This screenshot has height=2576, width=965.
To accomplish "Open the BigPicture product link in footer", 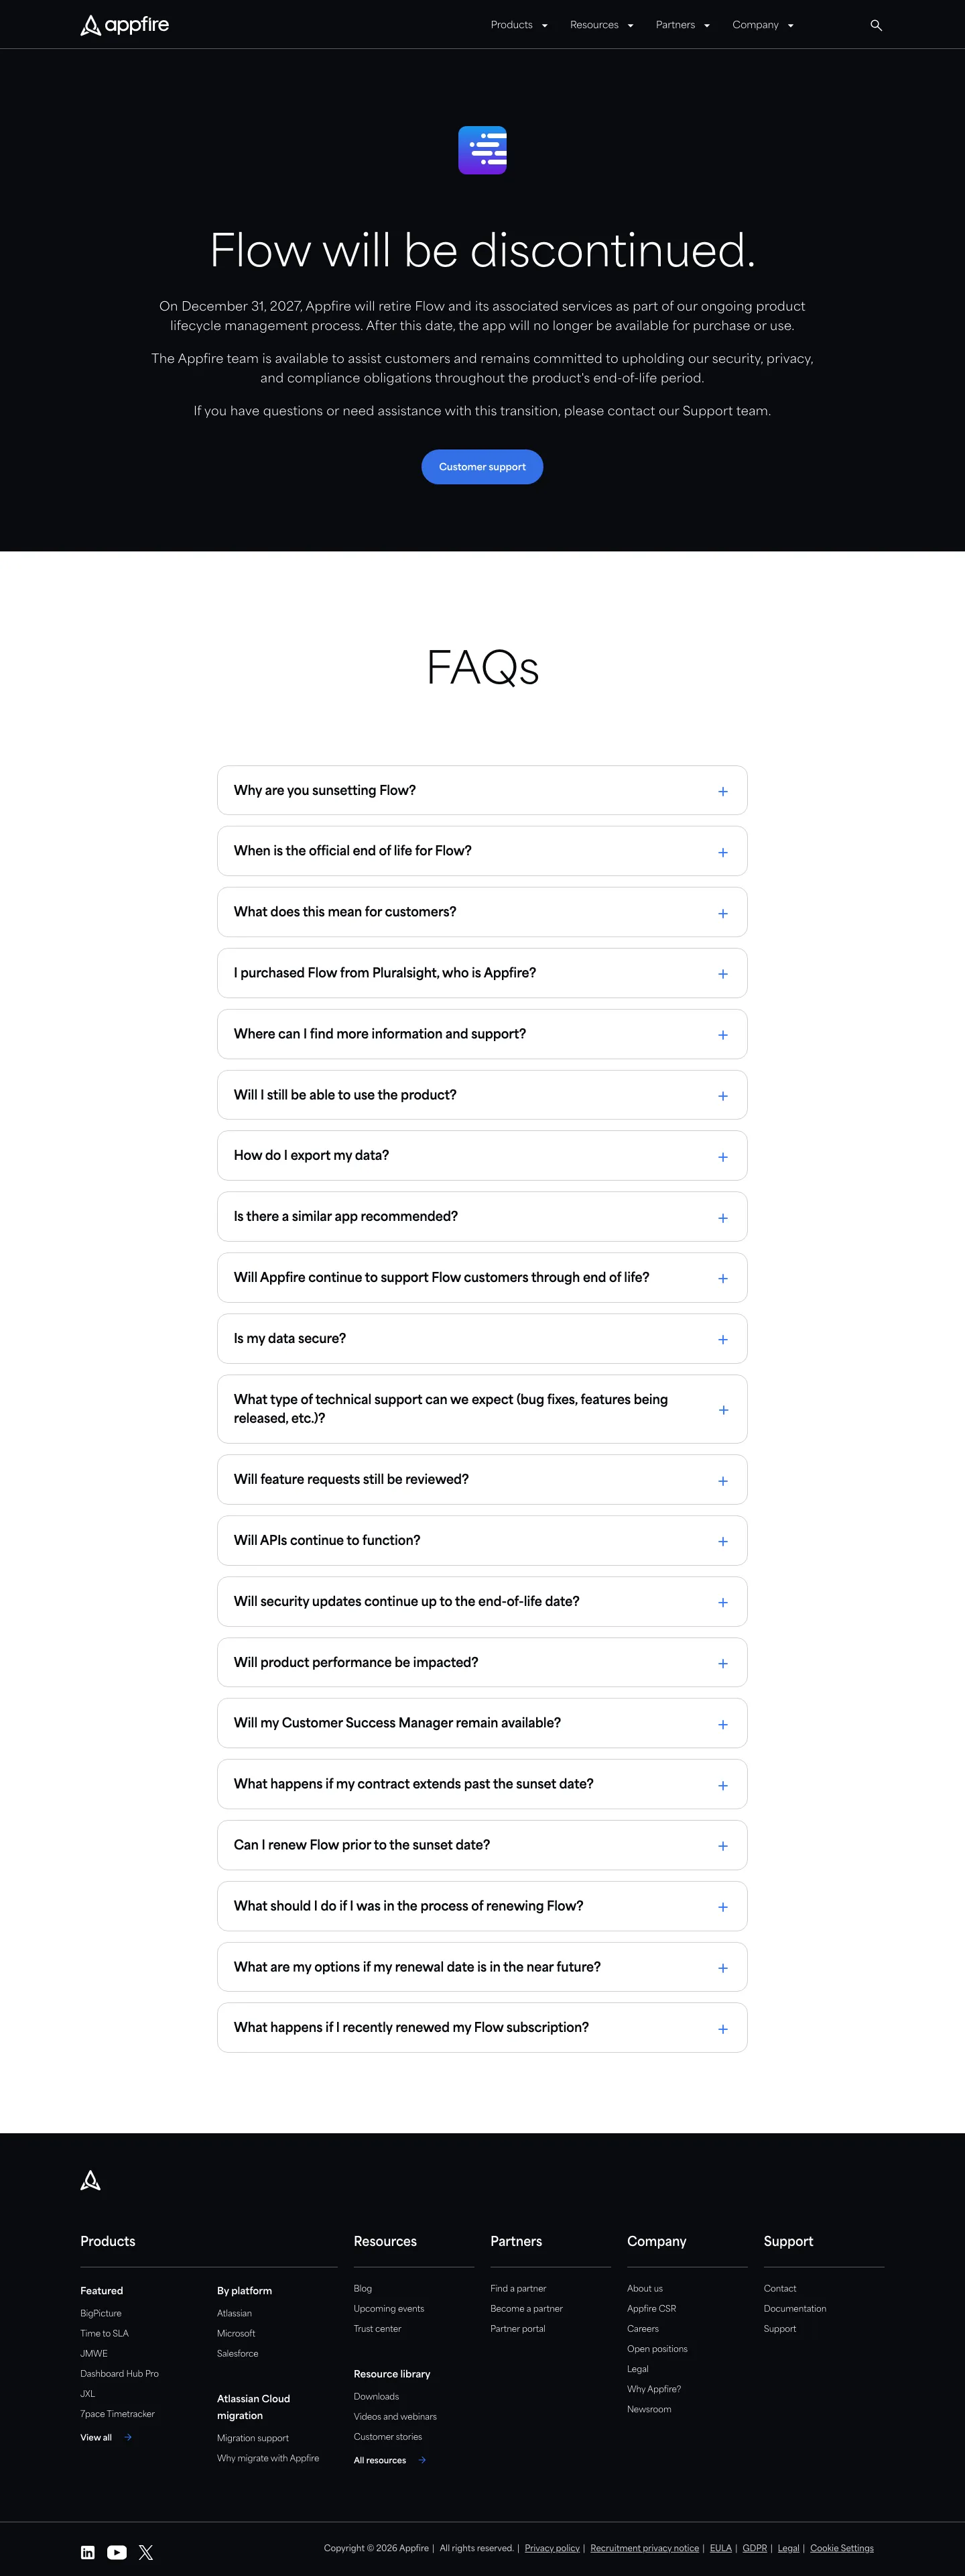I will point(101,2313).
